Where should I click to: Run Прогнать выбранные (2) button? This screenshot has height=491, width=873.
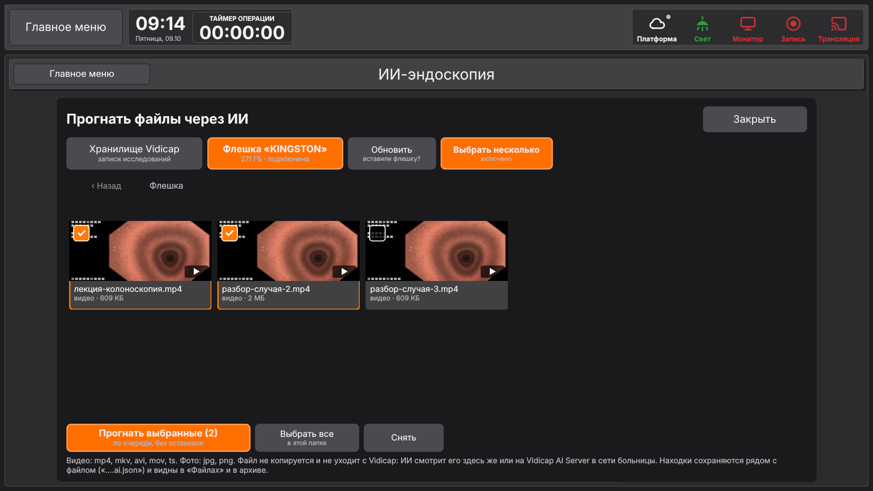[x=158, y=438]
